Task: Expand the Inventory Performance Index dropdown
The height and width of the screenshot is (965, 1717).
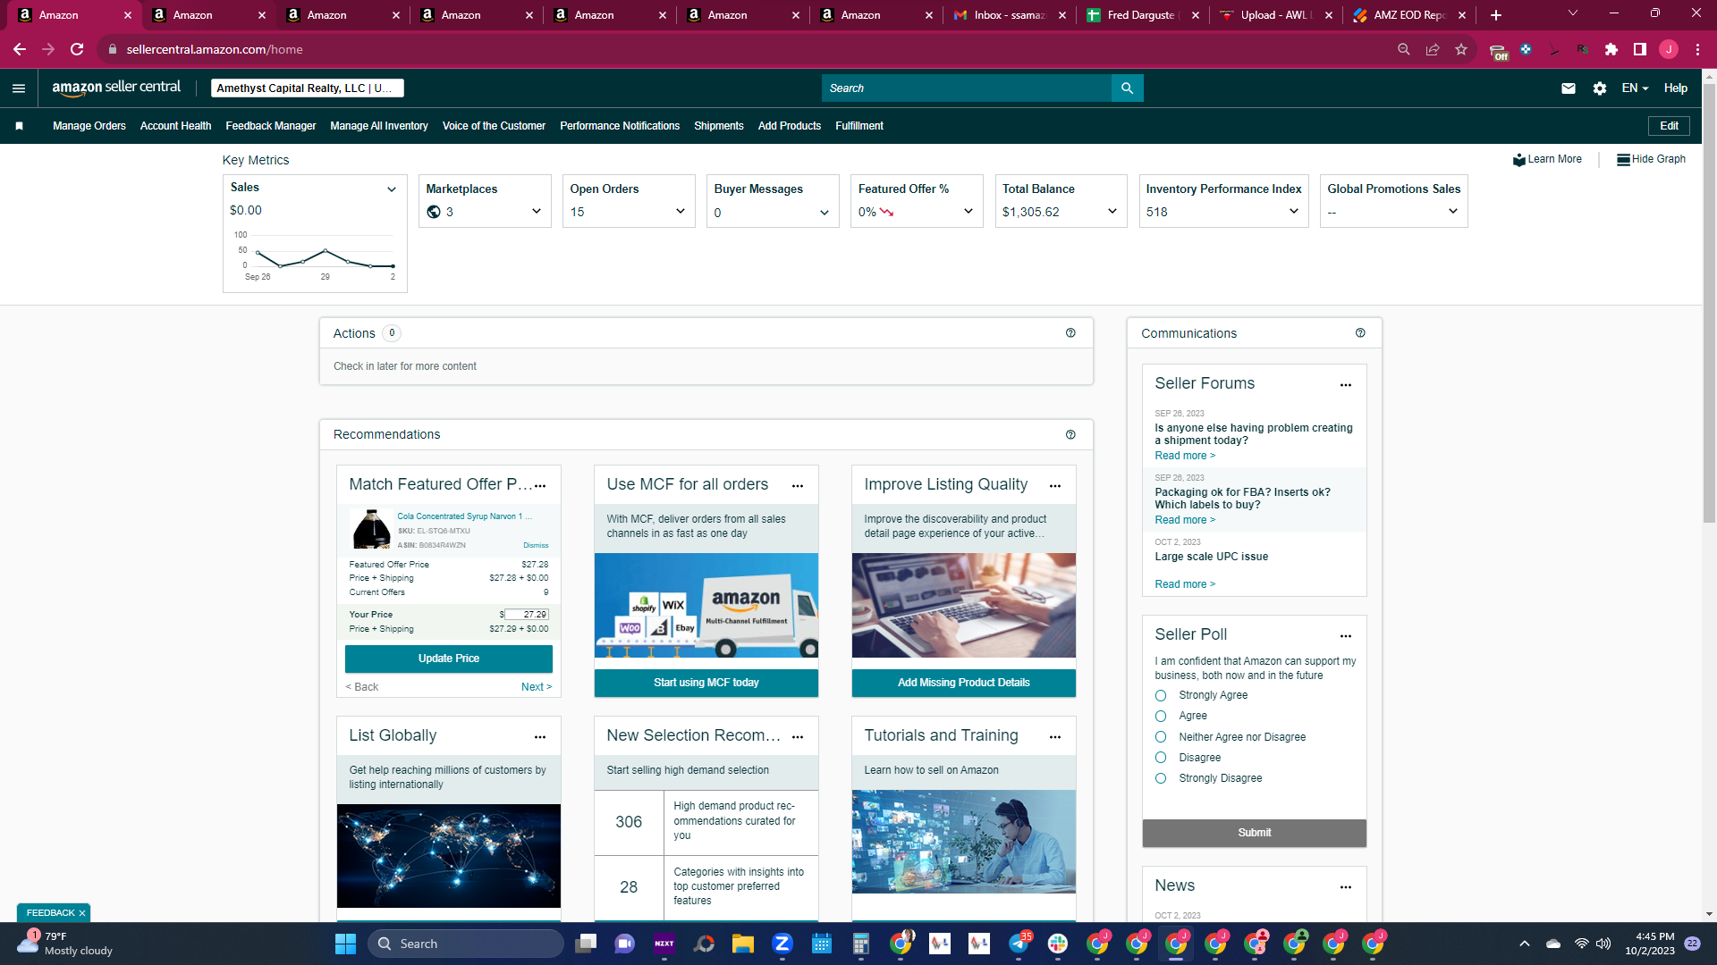Action: point(1294,212)
